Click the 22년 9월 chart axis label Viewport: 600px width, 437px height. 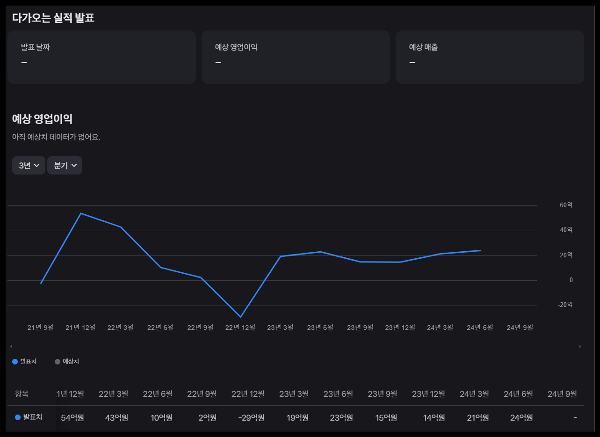click(x=200, y=328)
